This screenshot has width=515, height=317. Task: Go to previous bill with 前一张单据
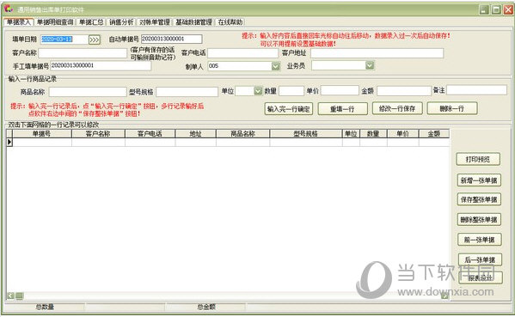tap(480, 240)
